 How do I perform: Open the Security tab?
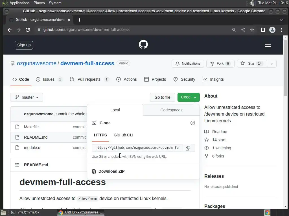pyautogui.click(x=184, y=79)
